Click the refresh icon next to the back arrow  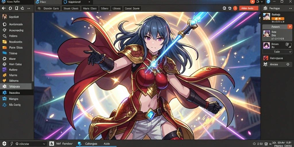click(10, 8)
